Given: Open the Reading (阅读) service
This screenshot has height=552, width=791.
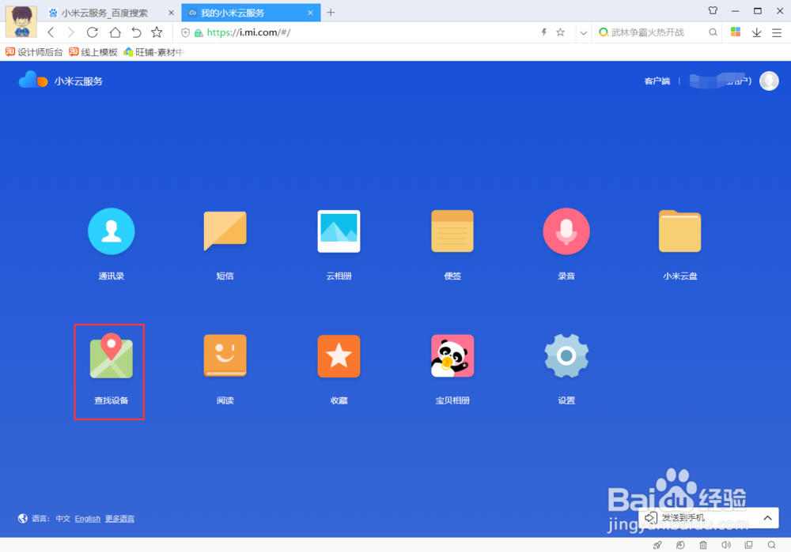Looking at the screenshot, I should tap(225, 356).
